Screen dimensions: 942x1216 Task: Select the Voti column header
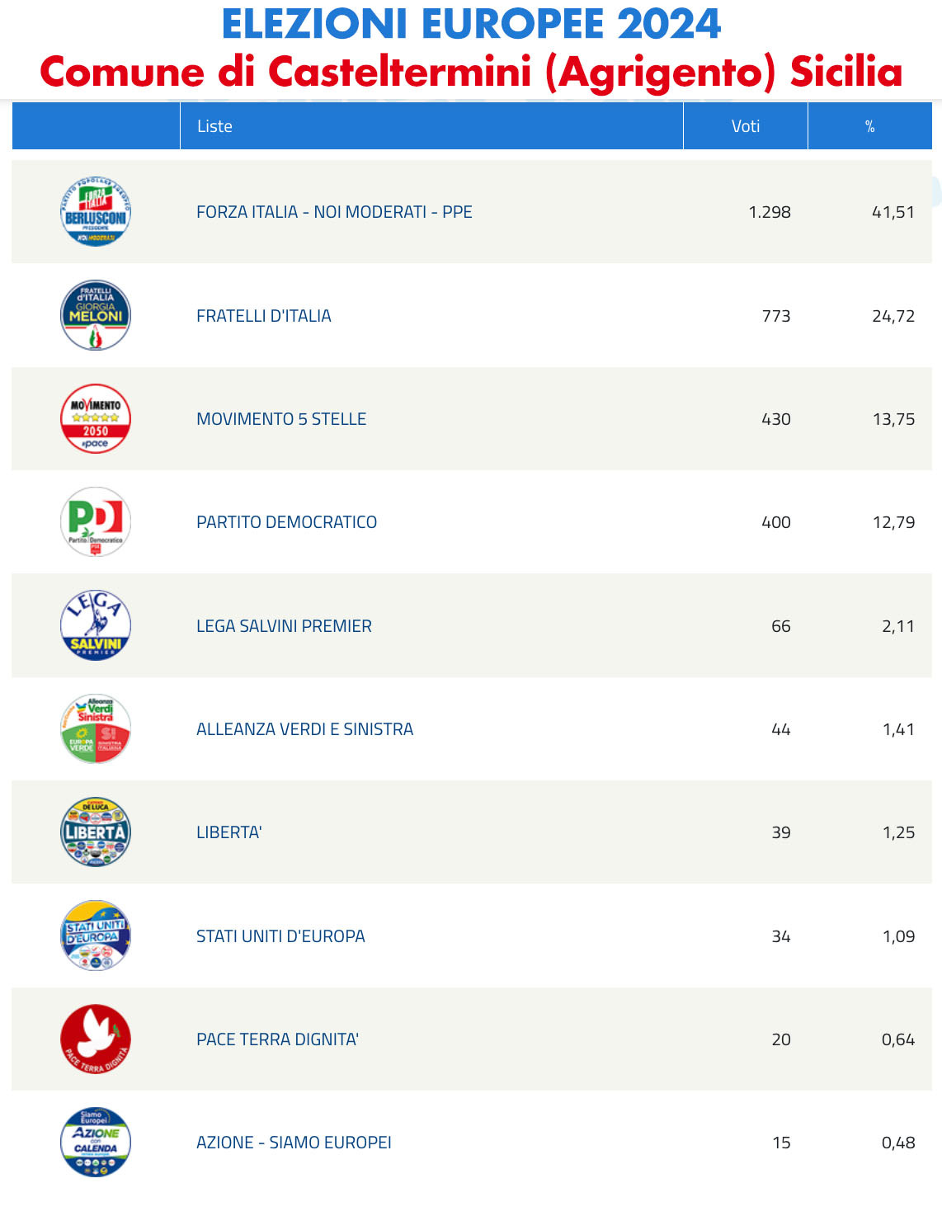click(x=746, y=126)
